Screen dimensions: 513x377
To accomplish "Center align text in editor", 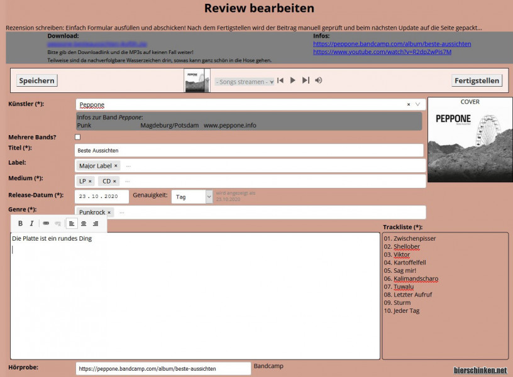I will click(x=84, y=224).
